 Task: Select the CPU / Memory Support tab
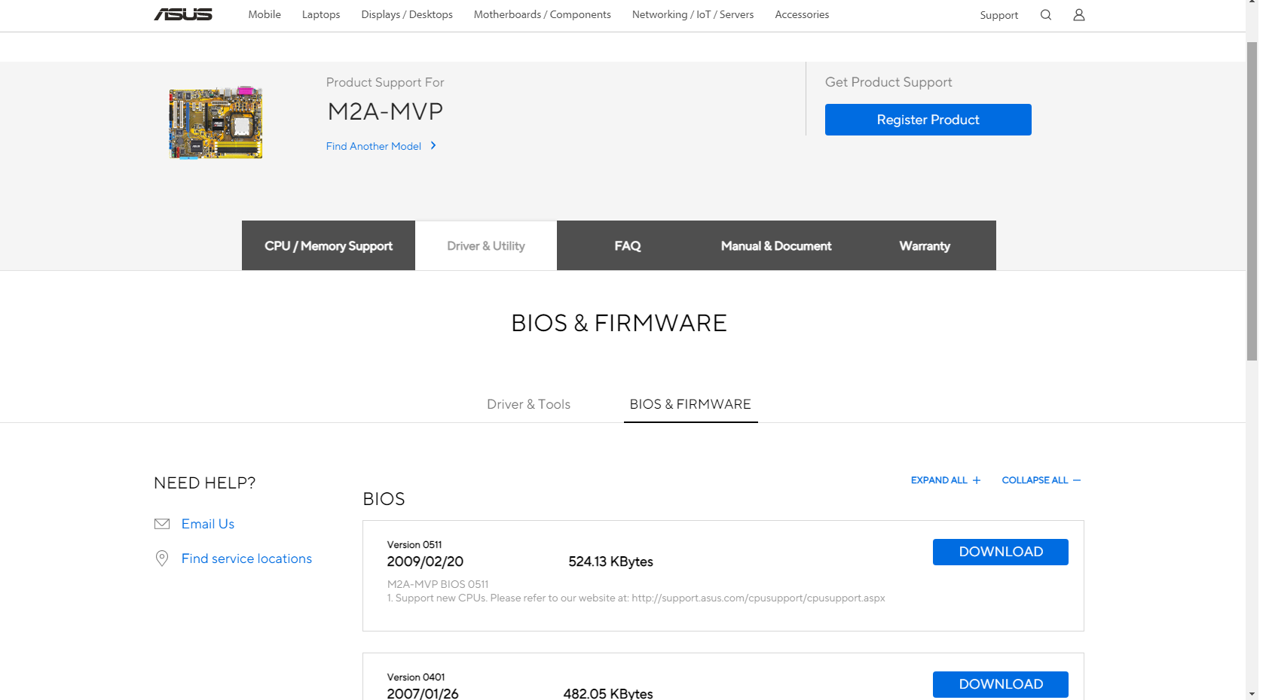click(x=329, y=246)
